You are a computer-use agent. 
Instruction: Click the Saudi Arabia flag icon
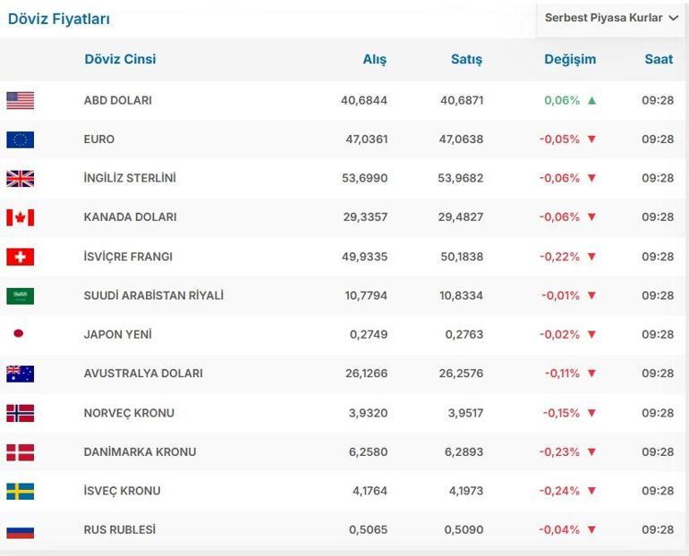click(21, 296)
